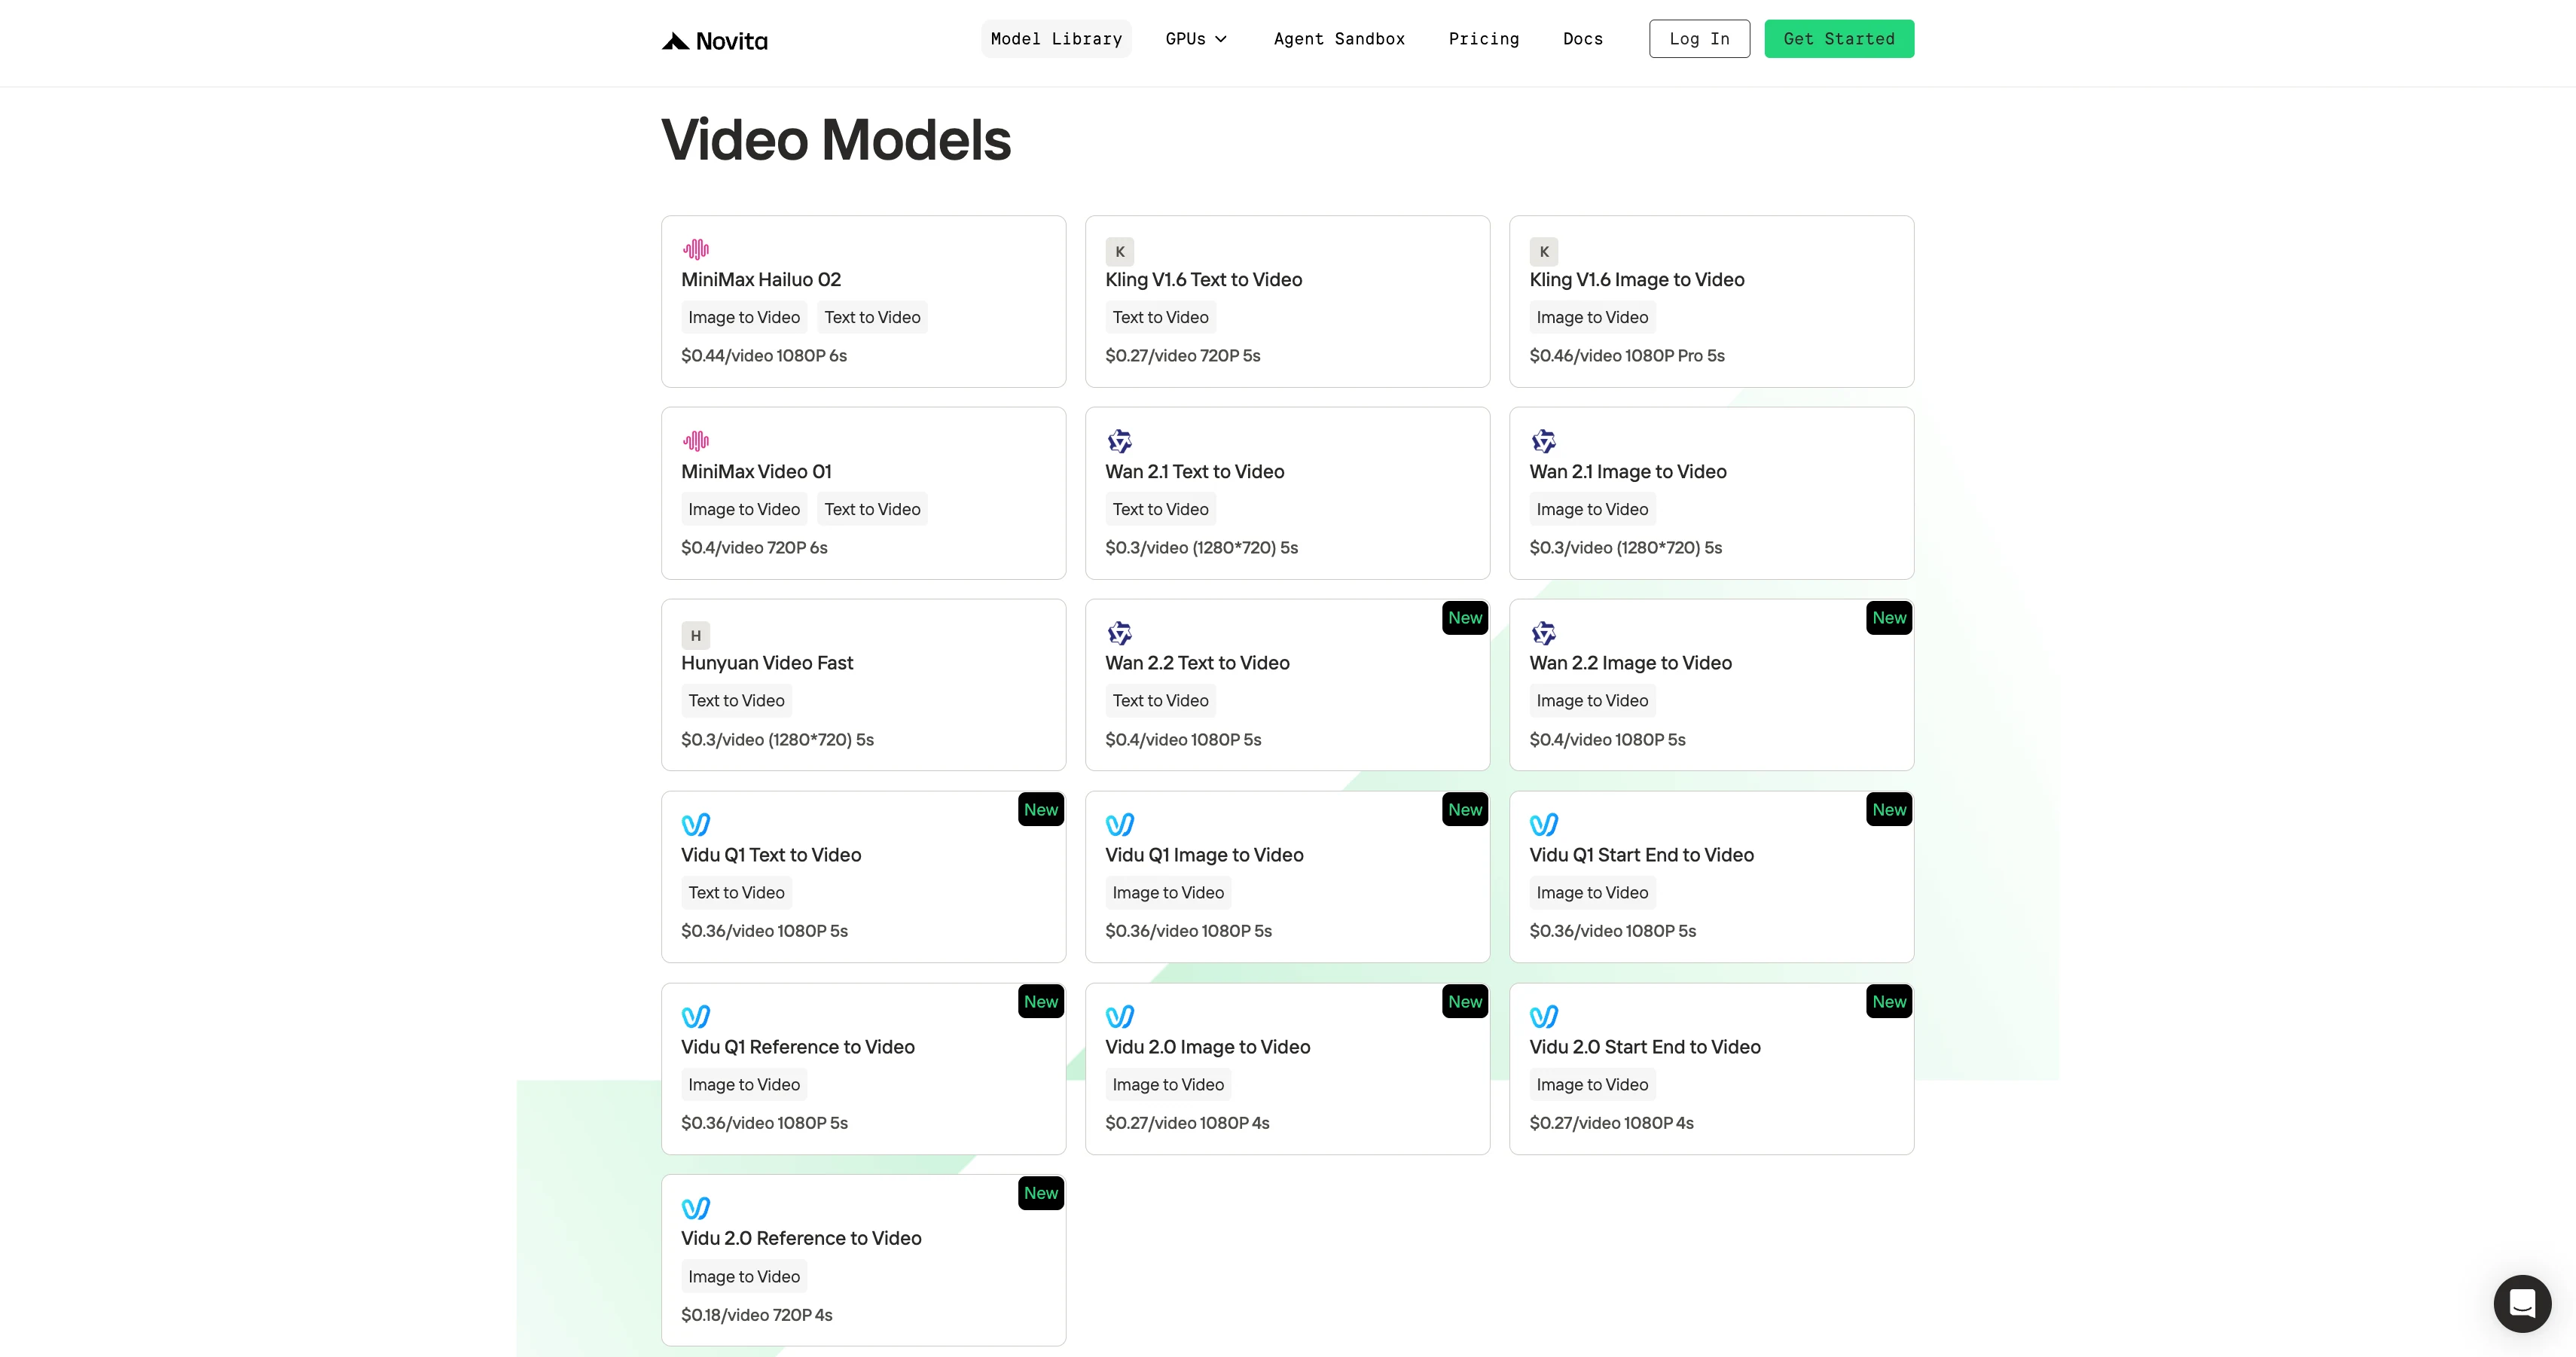Click the Vidu Q1 Reference to Video logo icon
Viewport: 2576px width, 1357px height.
click(x=696, y=1017)
